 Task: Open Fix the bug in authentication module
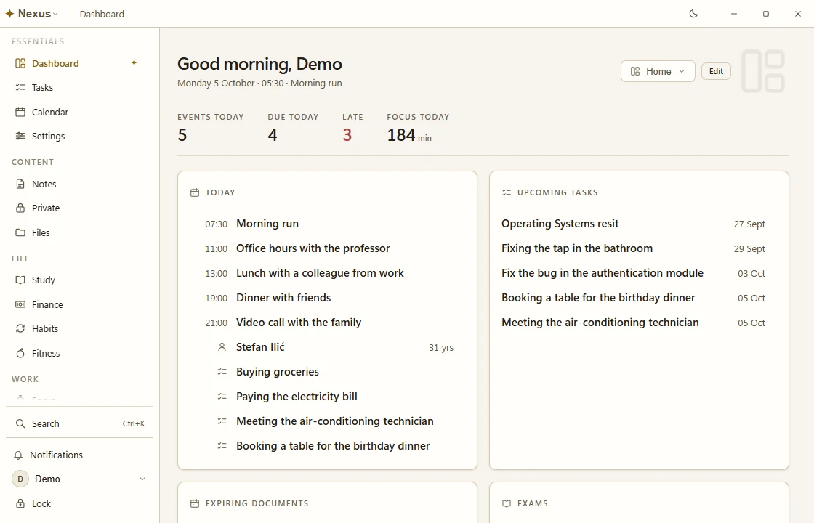(639, 273)
